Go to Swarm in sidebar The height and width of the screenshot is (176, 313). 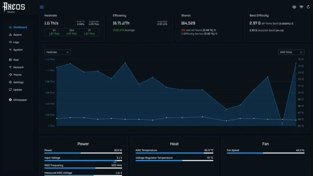click(17, 35)
